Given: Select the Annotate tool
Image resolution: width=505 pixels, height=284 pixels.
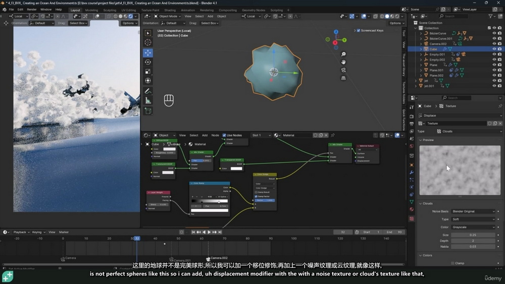Looking at the screenshot, I should coord(148,91).
